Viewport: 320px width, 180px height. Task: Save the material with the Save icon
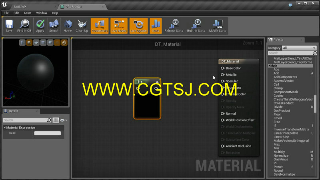click(9, 26)
